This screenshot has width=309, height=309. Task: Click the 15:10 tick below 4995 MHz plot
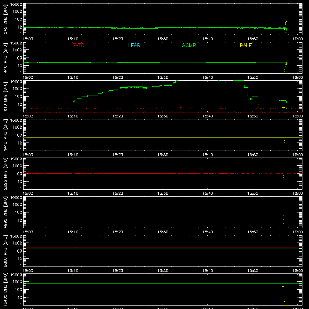[73, 232]
